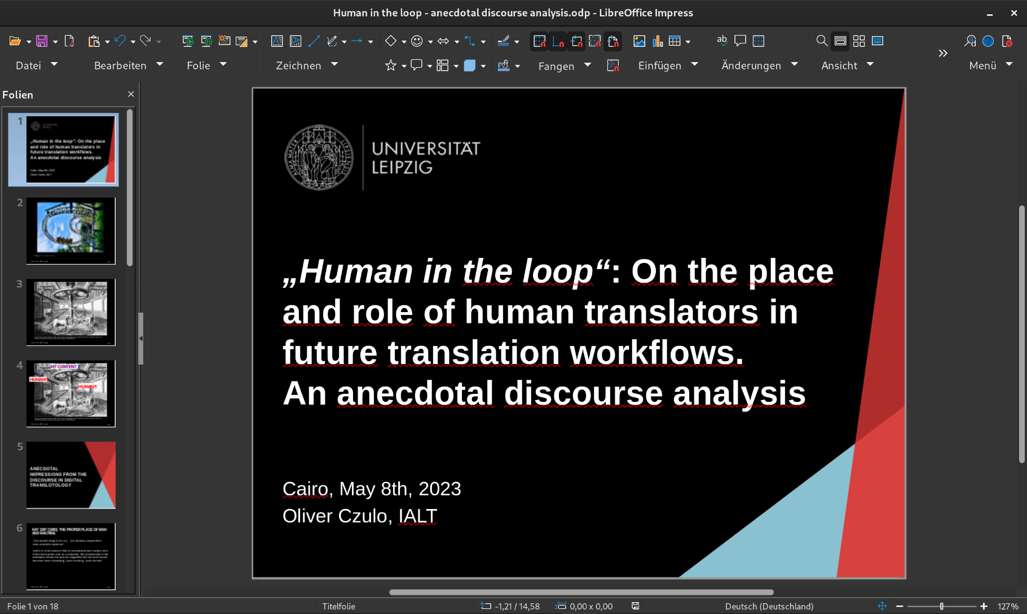Start slideshow from first slide icon
Image resolution: width=1027 pixels, height=614 pixels.
click(188, 41)
